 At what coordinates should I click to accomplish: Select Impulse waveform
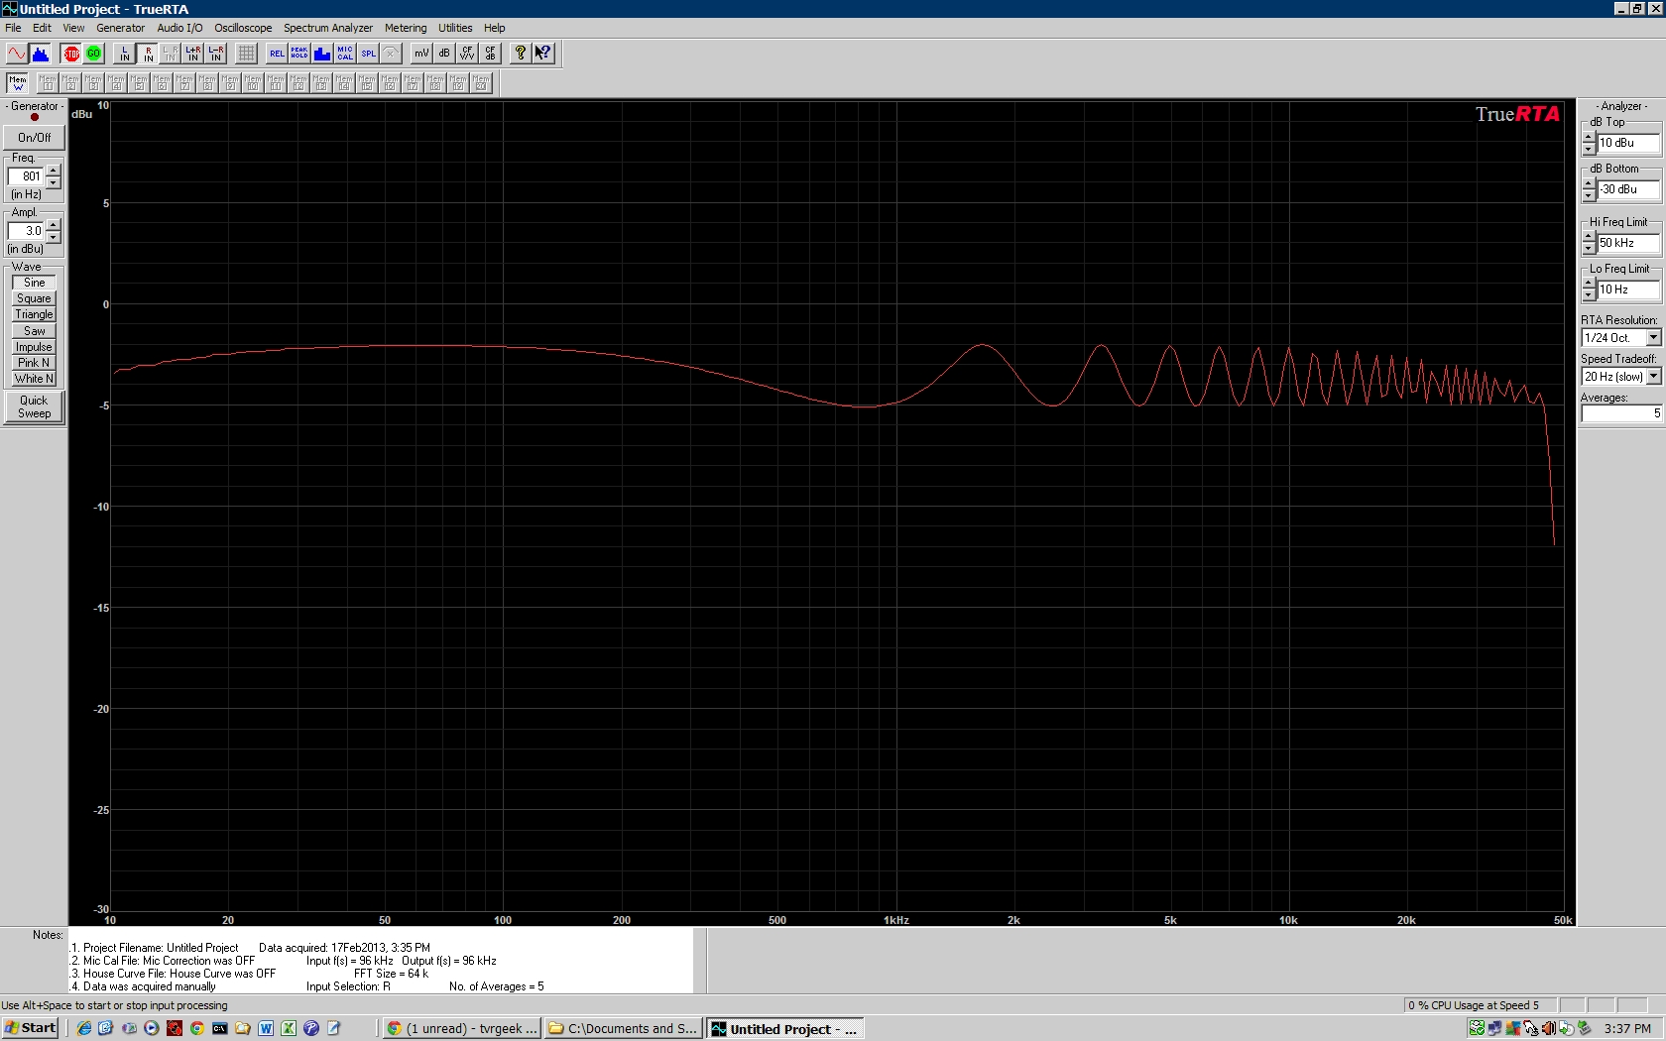click(34, 347)
